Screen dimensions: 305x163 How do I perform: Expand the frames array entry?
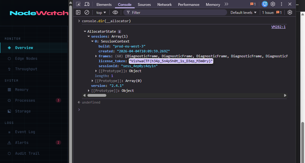96,56
